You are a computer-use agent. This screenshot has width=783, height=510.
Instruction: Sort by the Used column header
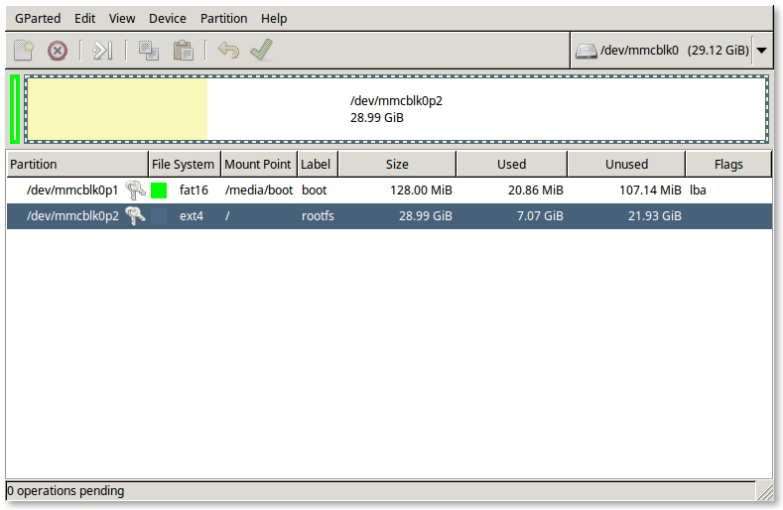511,165
